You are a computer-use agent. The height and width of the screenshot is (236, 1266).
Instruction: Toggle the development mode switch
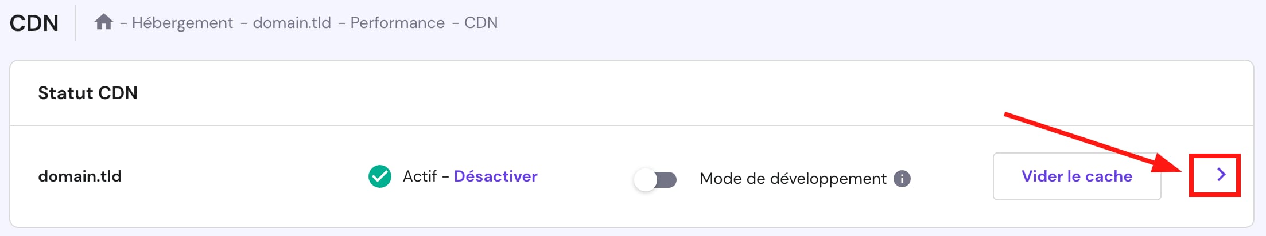(655, 179)
